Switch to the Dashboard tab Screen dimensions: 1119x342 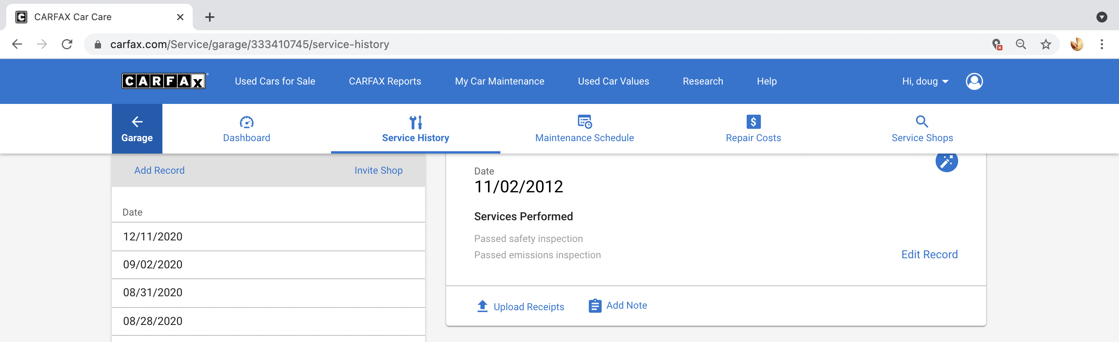pos(246,129)
